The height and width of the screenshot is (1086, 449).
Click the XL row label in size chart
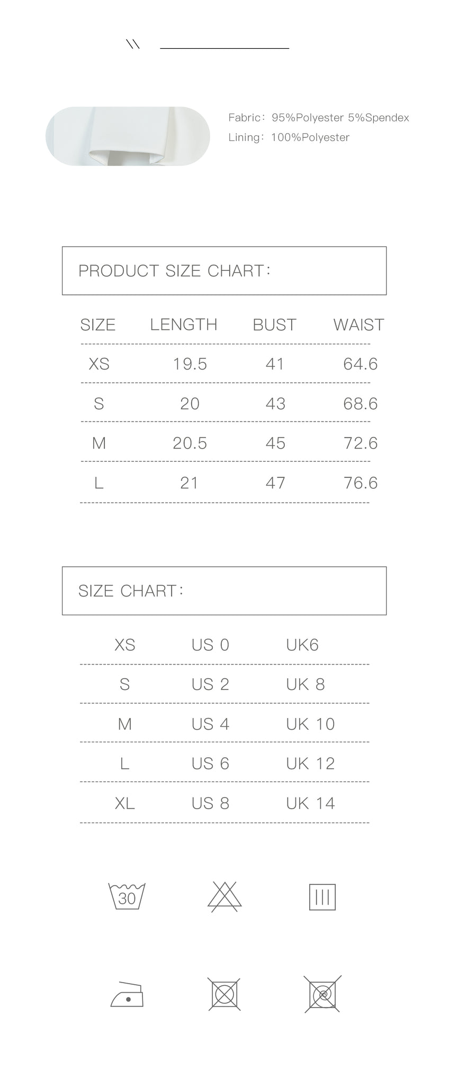coord(125,803)
